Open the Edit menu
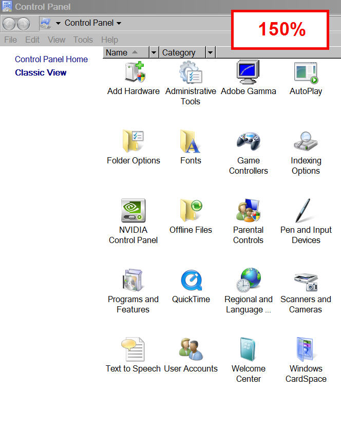This screenshot has width=341, height=427. (32, 40)
